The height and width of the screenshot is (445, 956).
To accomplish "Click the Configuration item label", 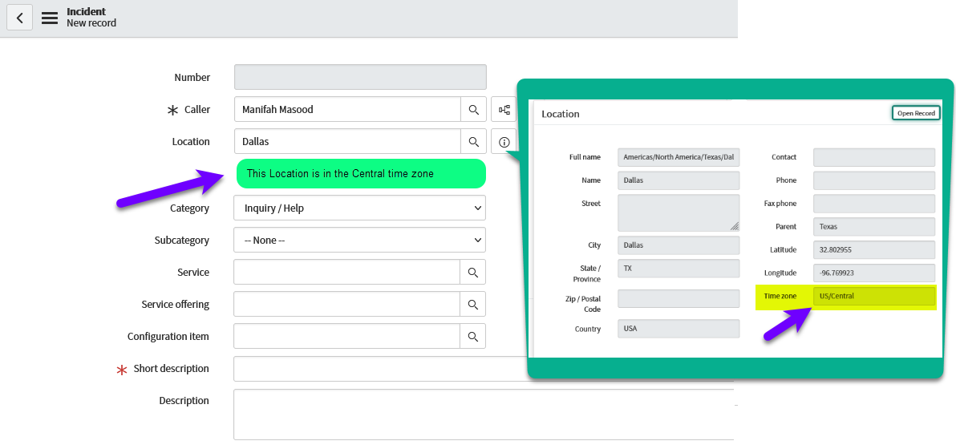I will [x=168, y=336].
